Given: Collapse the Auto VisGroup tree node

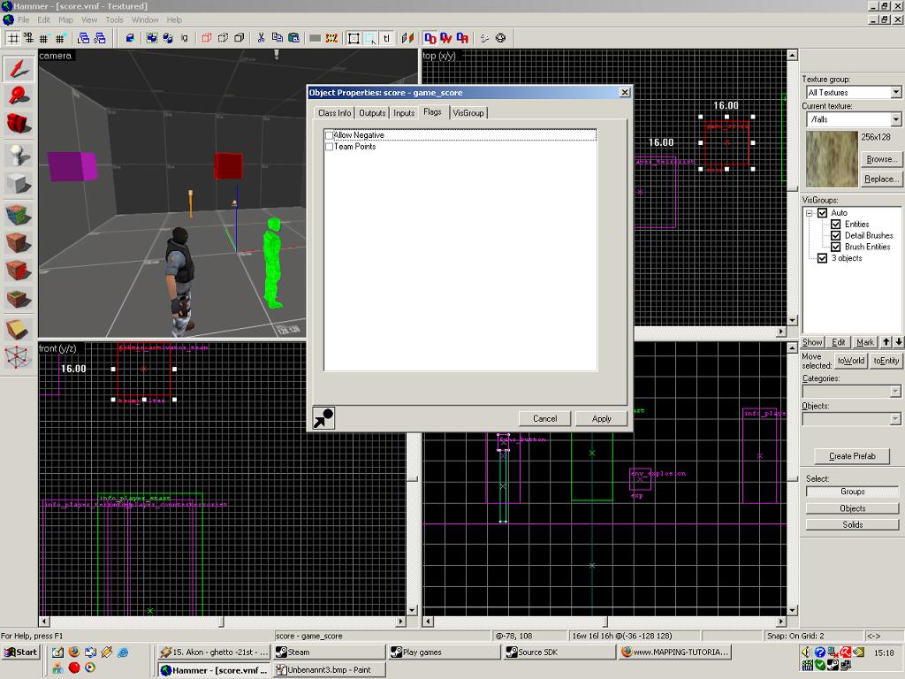Looking at the screenshot, I should pos(810,213).
